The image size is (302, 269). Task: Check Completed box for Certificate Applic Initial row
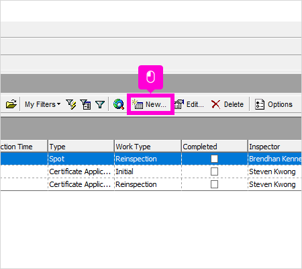(214, 171)
